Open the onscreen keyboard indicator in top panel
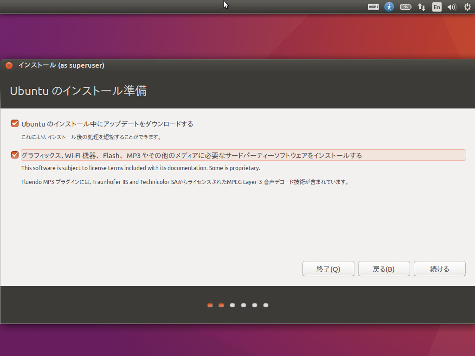This screenshot has height=356, width=475. coord(373,6)
